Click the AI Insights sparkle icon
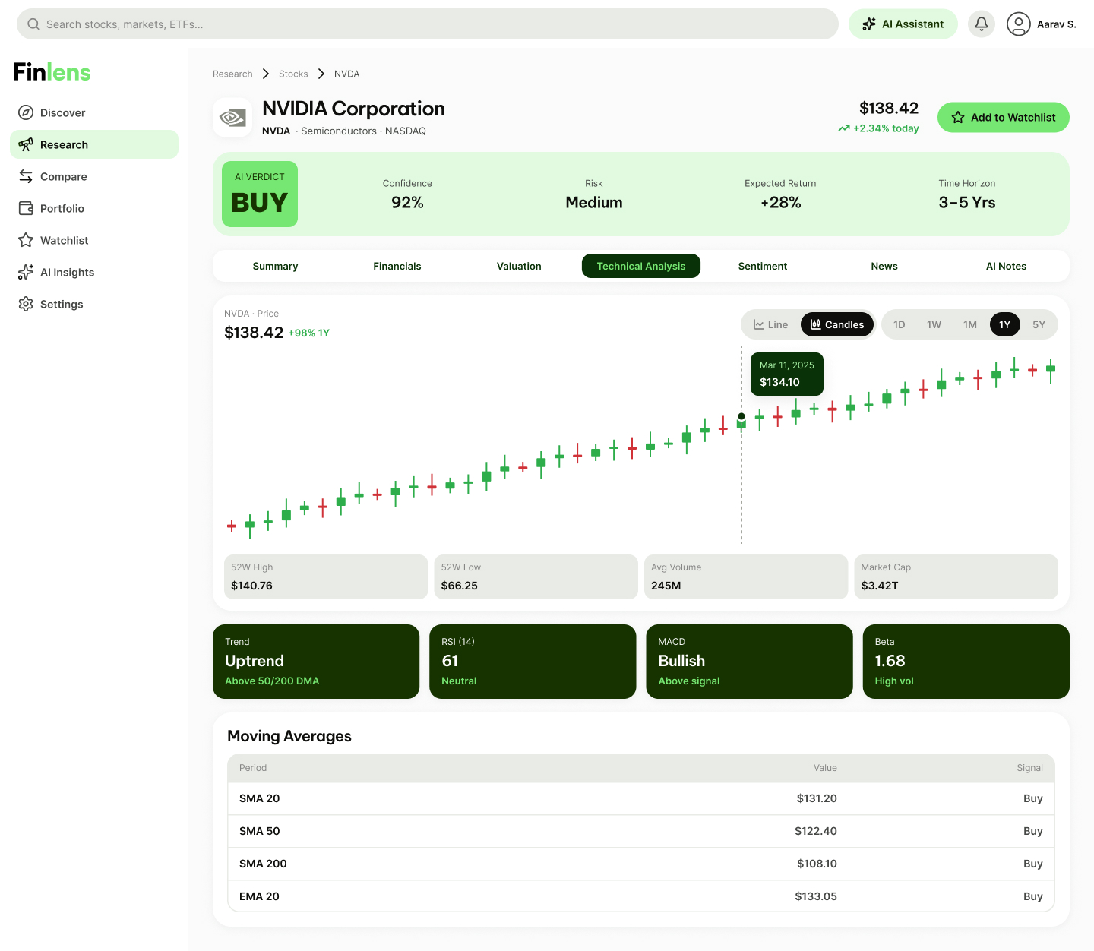 [26, 272]
